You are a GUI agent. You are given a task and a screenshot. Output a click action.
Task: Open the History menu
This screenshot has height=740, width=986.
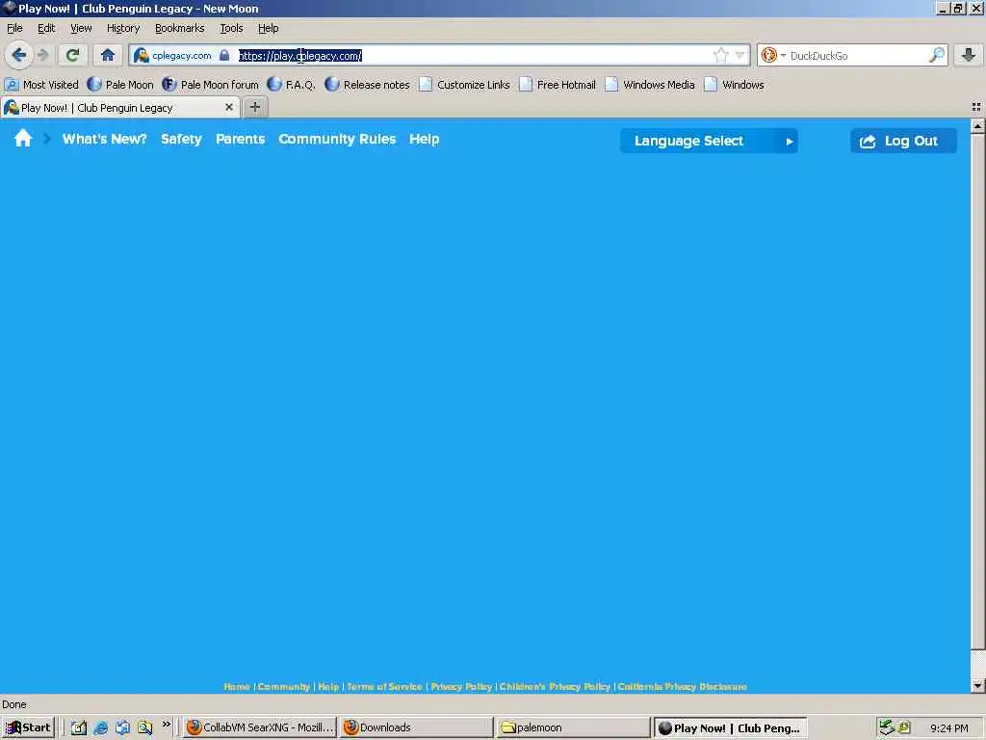click(x=123, y=28)
